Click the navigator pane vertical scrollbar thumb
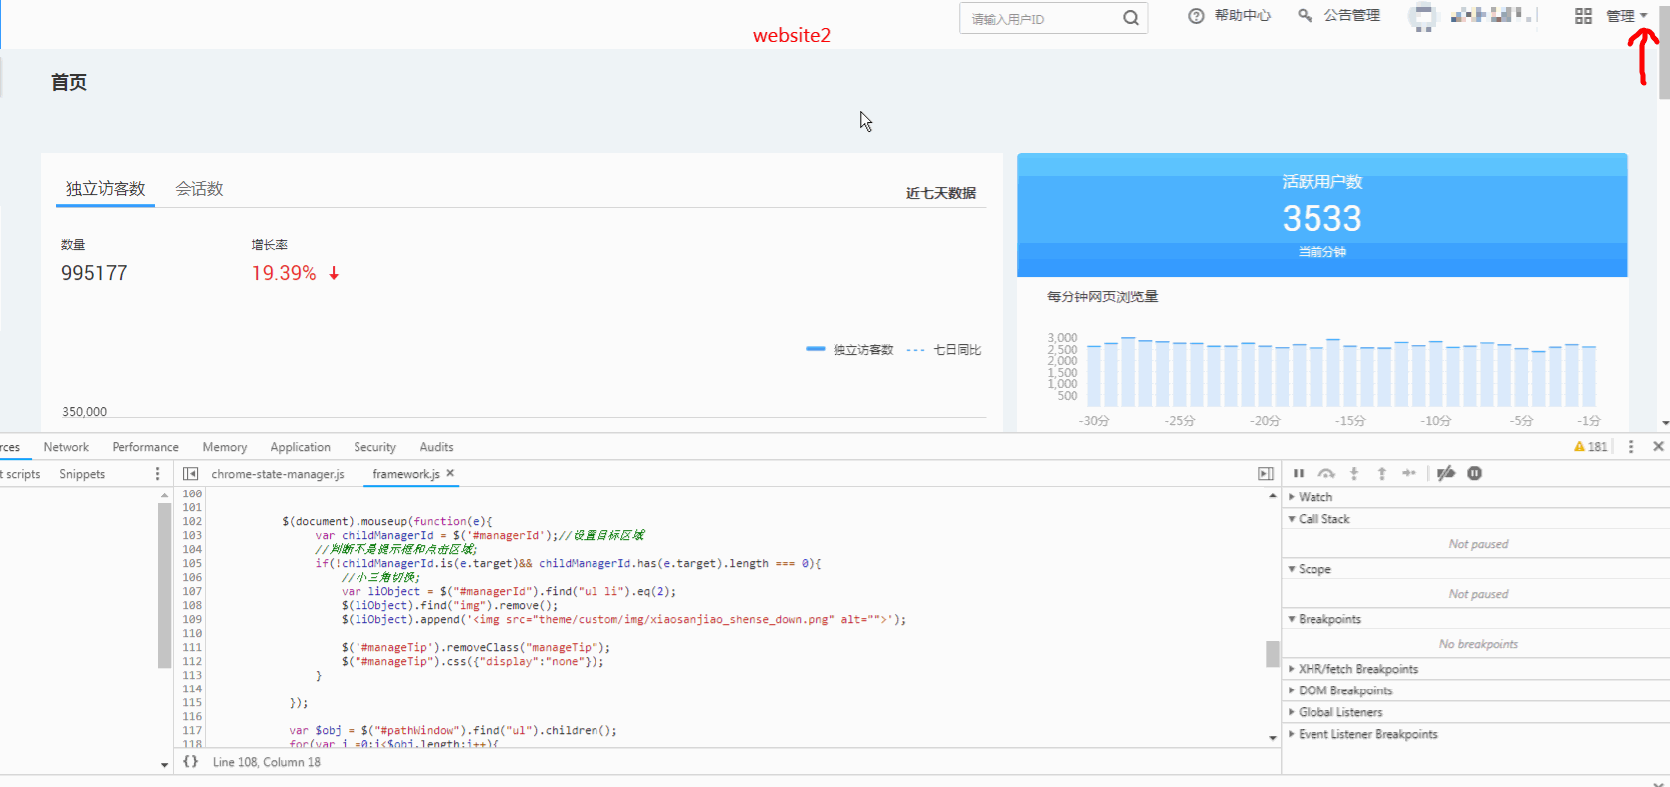 coord(164,585)
